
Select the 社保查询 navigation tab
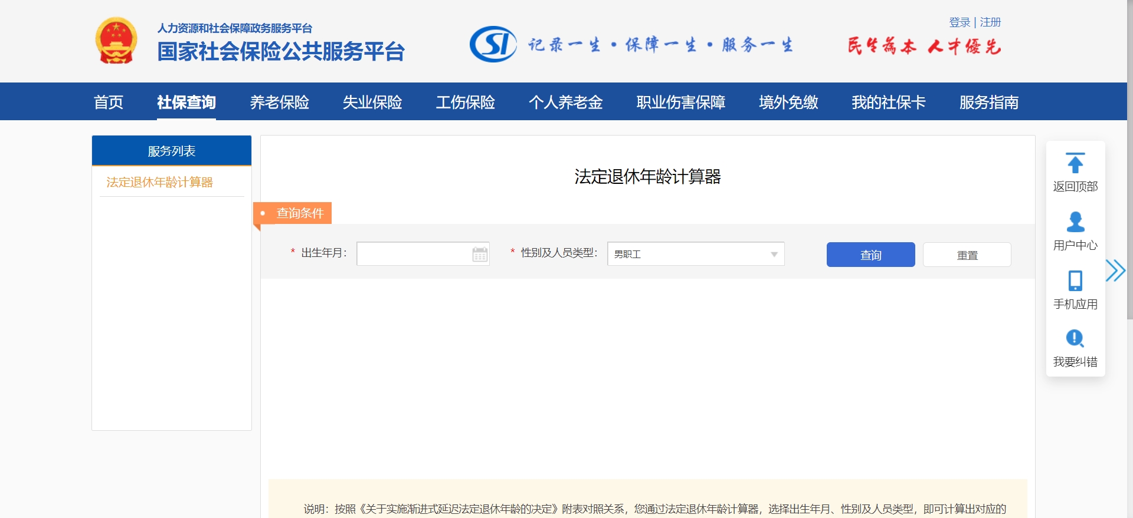click(x=186, y=103)
